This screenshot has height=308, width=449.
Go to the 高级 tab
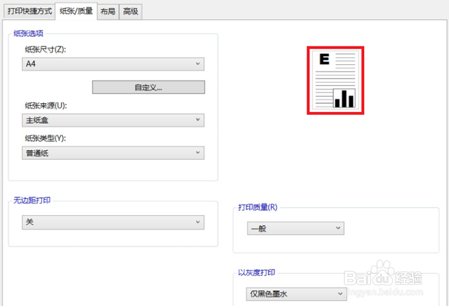tap(131, 12)
